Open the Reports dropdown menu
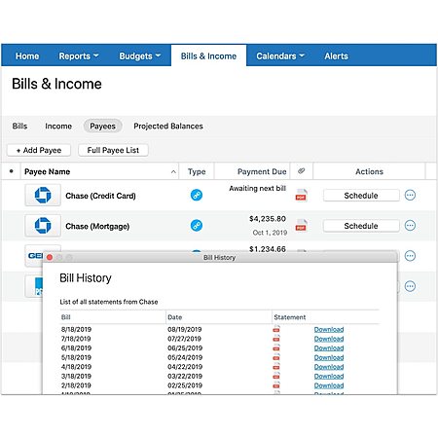 click(79, 56)
